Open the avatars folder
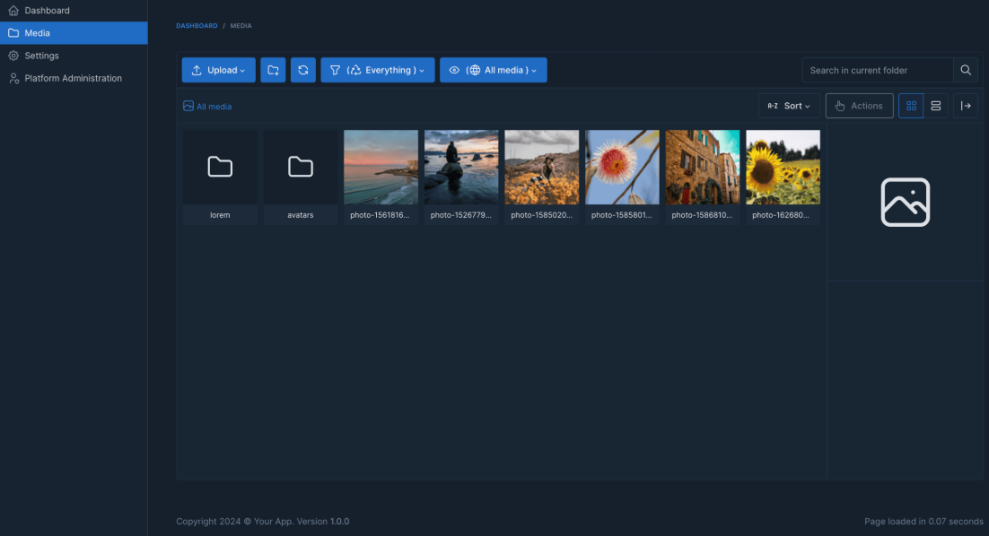 coord(301,177)
